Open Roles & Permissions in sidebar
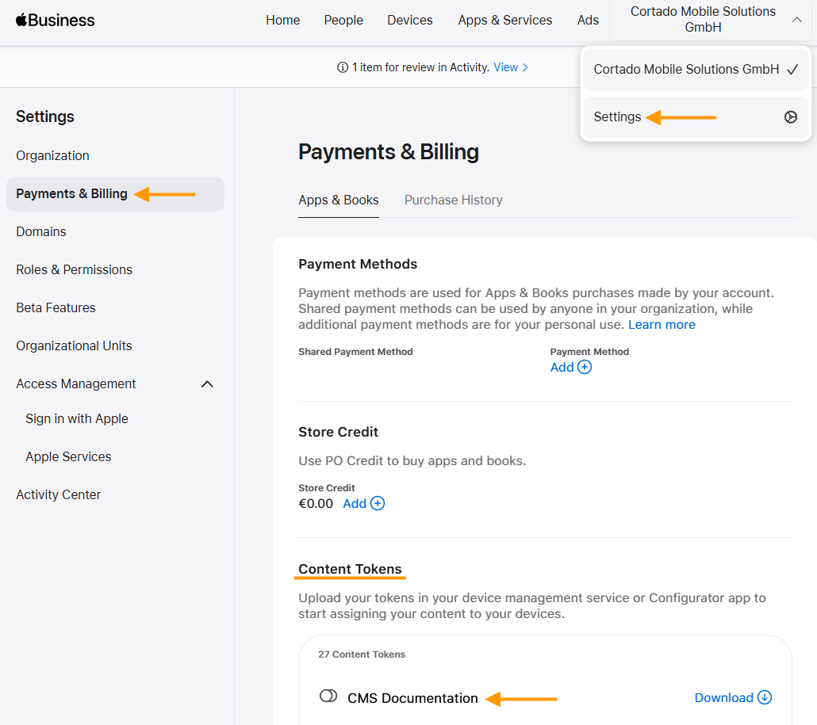 tap(74, 269)
